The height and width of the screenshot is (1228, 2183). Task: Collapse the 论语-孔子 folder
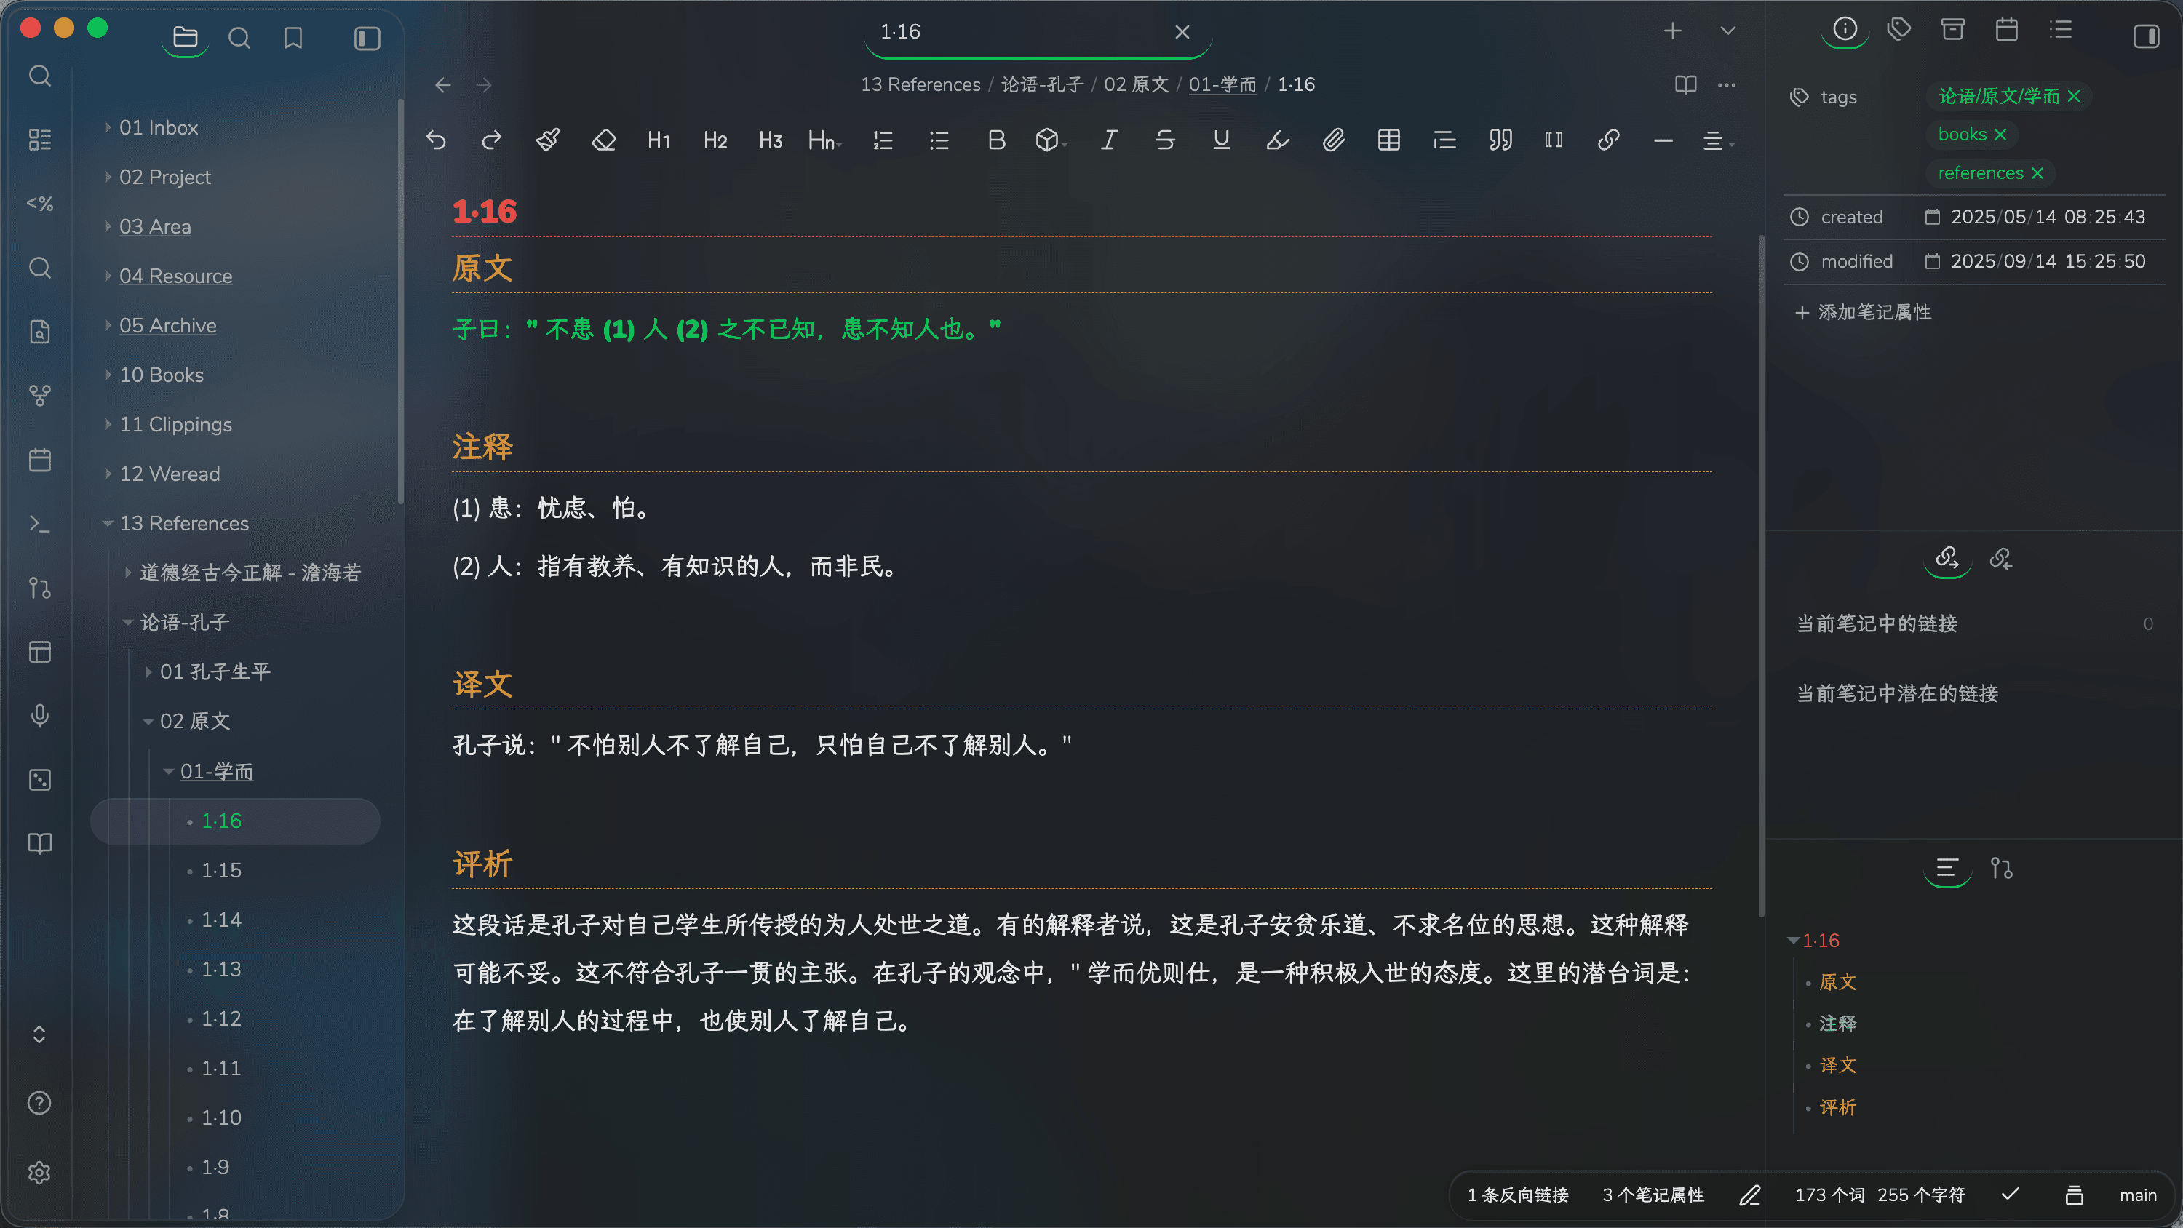click(x=128, y=623)
